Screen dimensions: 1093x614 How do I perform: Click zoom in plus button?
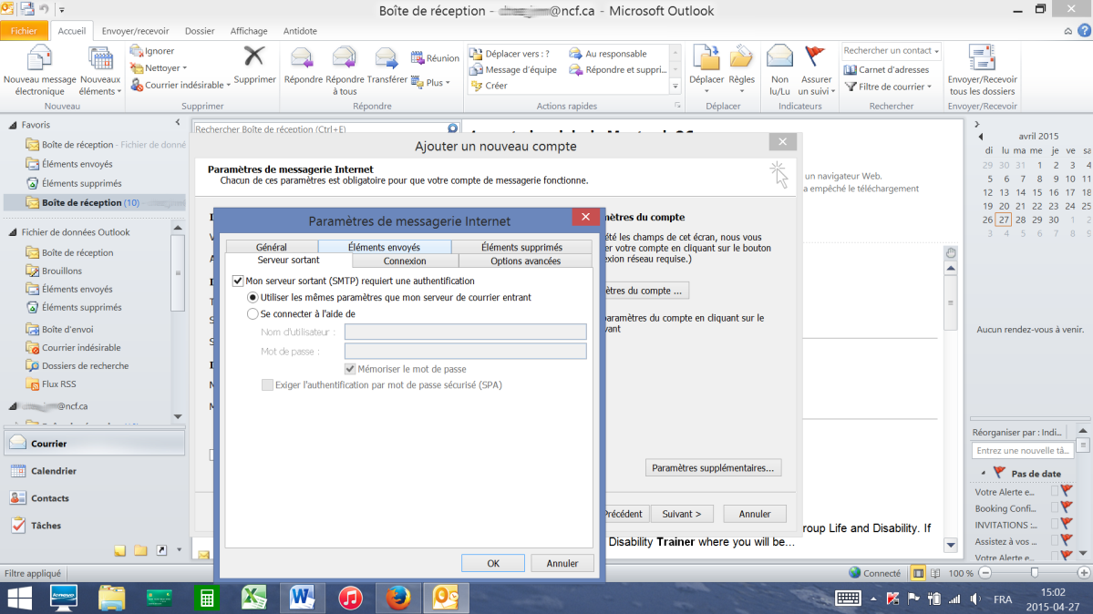point(1084,573)
